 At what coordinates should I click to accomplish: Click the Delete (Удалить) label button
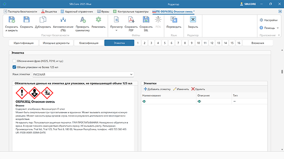(198, 89)
